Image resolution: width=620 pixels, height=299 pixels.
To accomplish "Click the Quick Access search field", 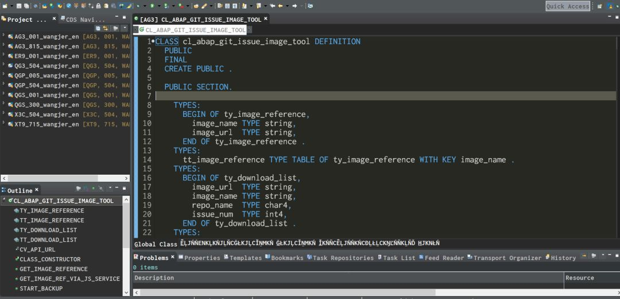I will point(567,6).
